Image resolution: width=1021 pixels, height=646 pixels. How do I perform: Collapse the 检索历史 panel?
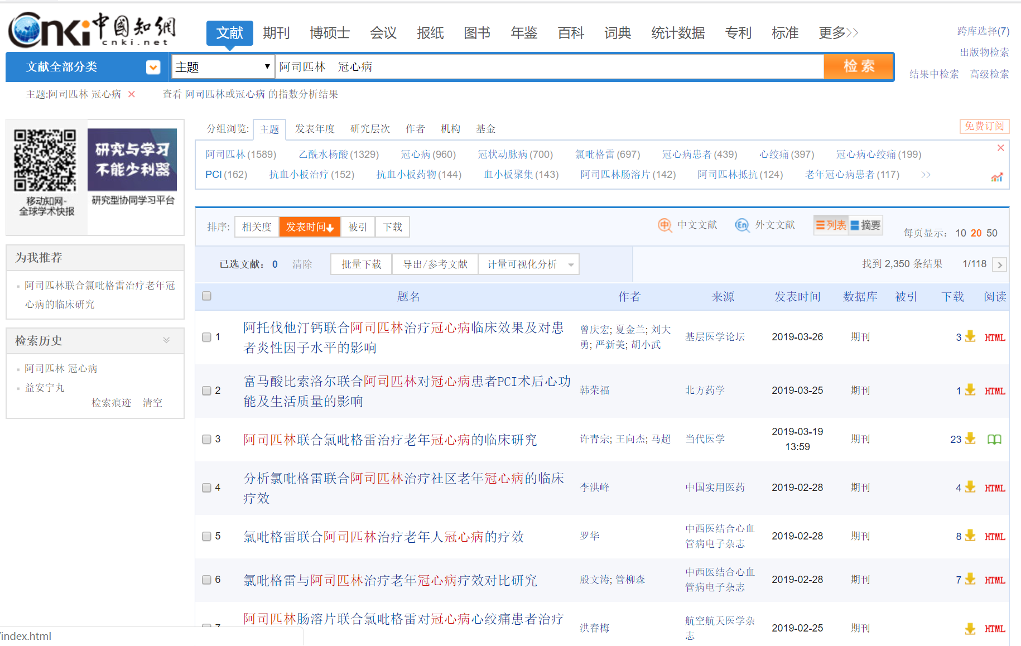tap(166, 340)
